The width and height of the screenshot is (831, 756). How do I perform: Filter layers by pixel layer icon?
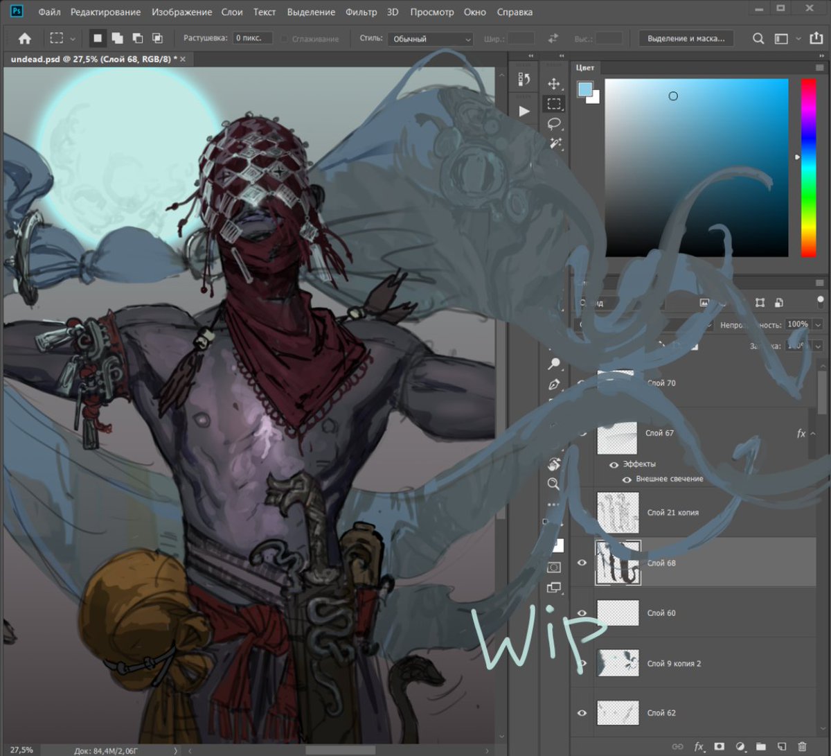(704, 303)
